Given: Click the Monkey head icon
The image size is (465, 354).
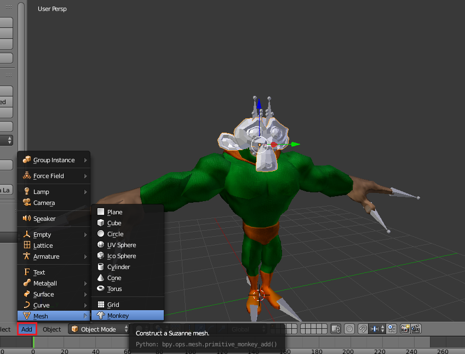Looking at the screenshot, I should pyautogui.click(x=101, y=315).
